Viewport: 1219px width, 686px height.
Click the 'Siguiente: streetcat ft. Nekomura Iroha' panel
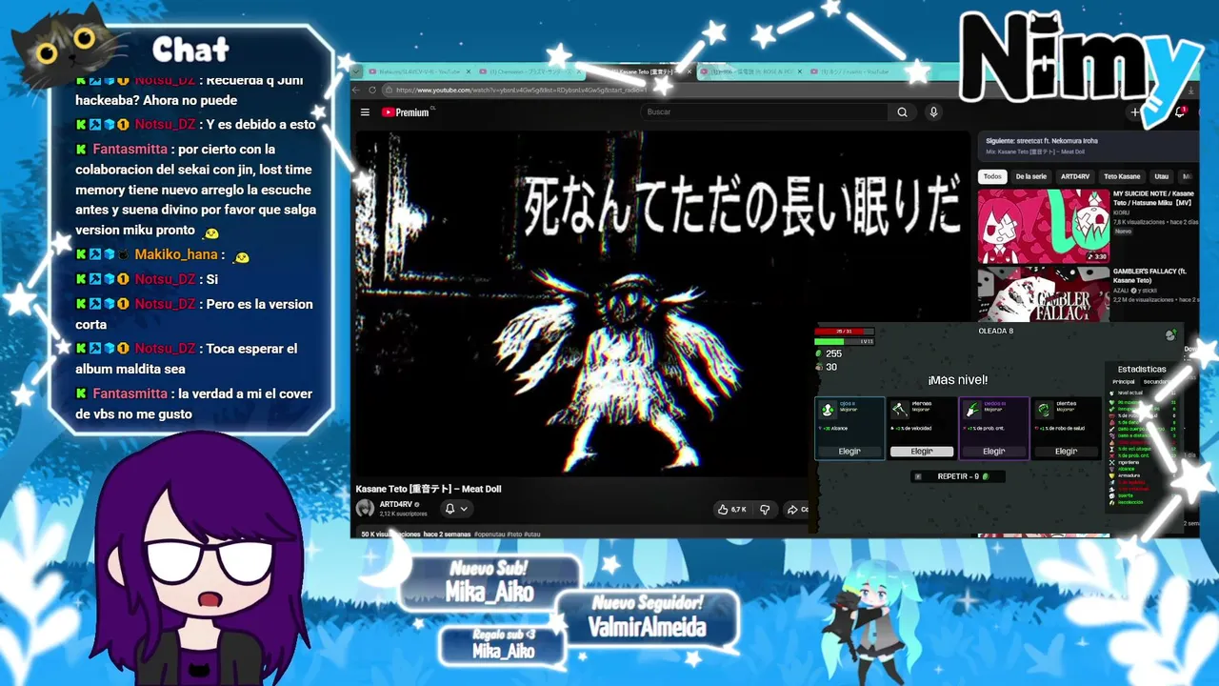[1088, 145]
